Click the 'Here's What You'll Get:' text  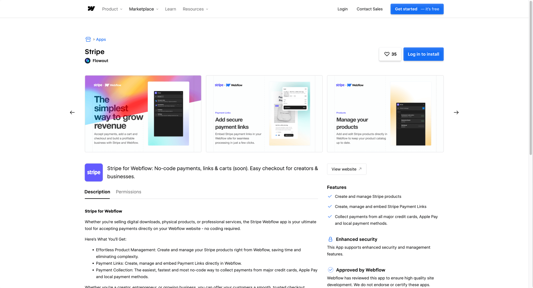[105, 239]
